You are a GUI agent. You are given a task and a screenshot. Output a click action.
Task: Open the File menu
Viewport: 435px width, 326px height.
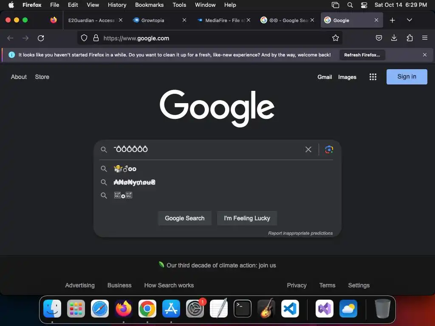(55, 5)
